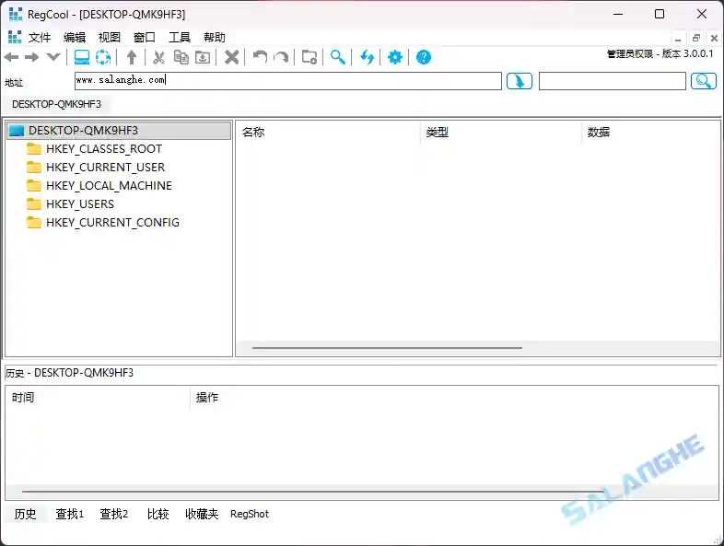
Task: Open the 工具 menu
Action: click(180, 37)
